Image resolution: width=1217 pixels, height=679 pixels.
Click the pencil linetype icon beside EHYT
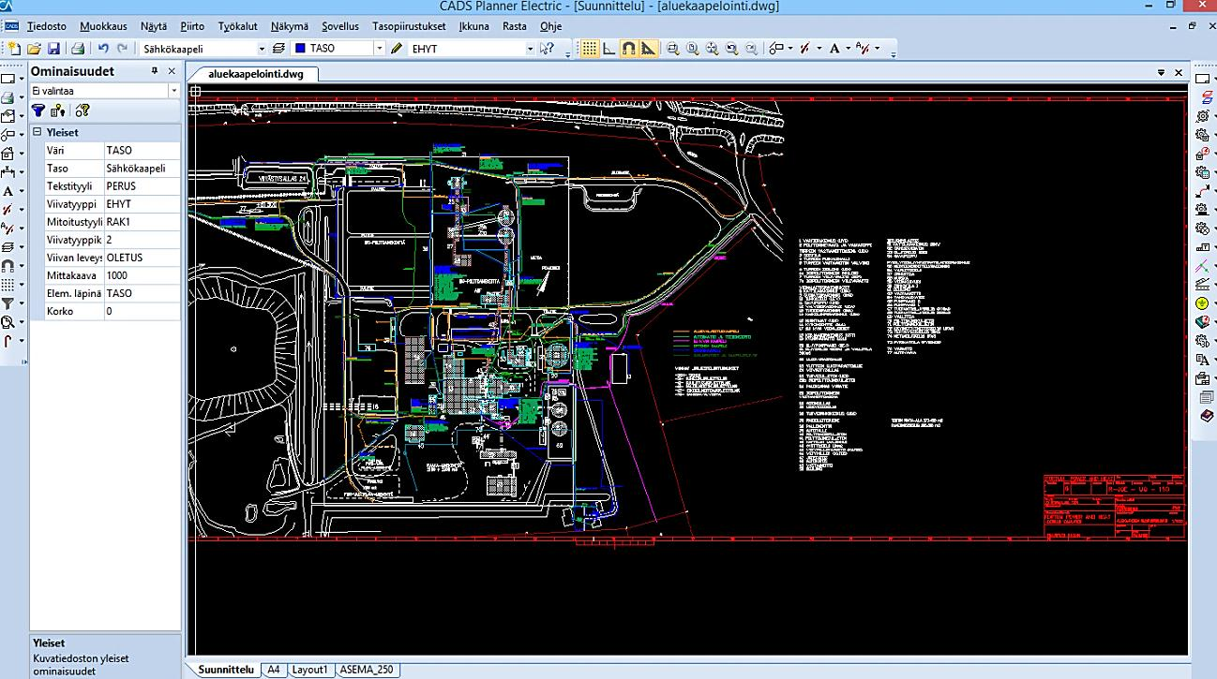tap(397, 48)
